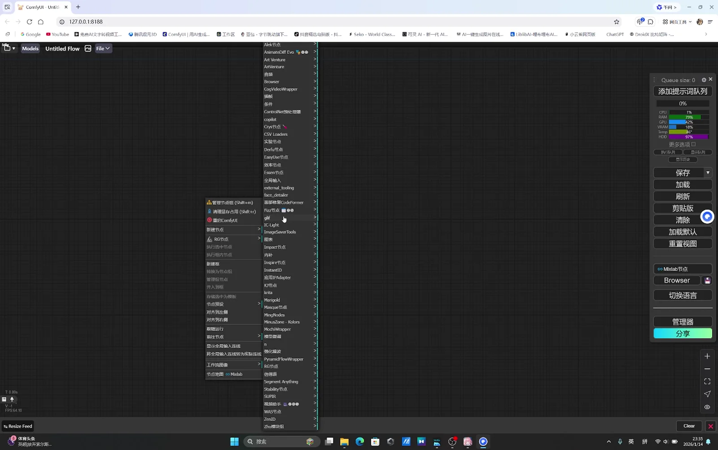Bookmark this page with star icon

(617, 22)
